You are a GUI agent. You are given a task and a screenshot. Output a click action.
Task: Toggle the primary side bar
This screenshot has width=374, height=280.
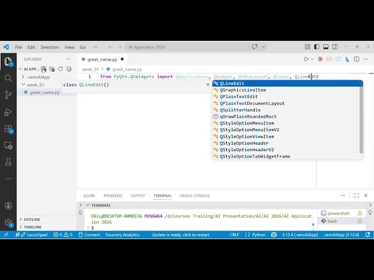[x=317, y=47]
